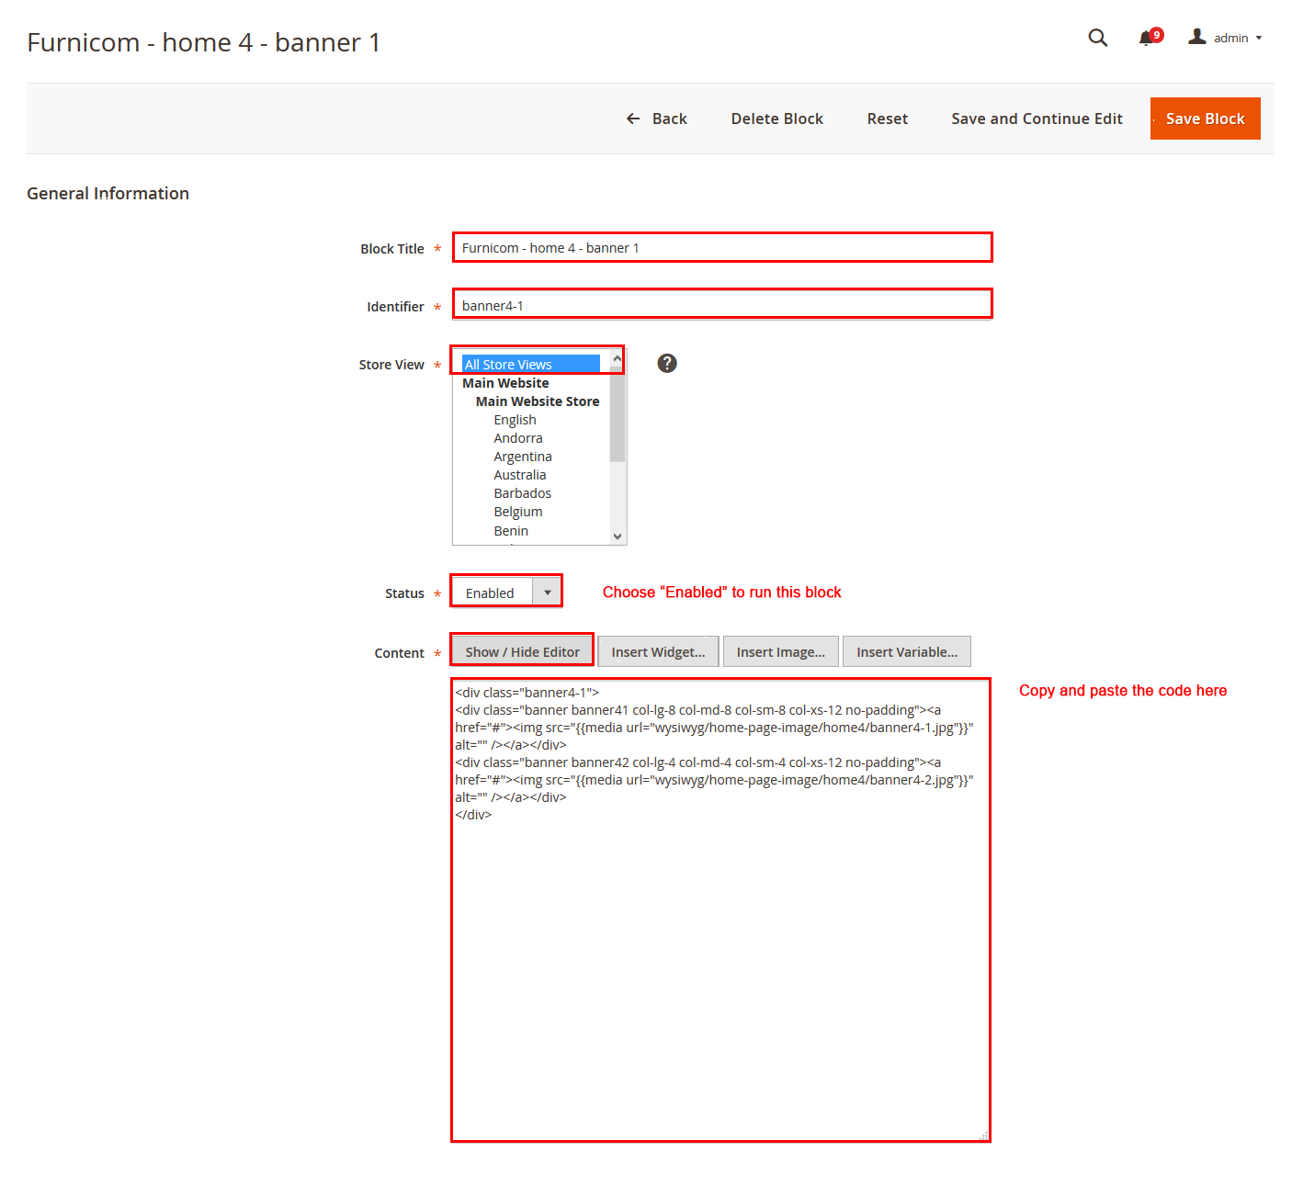Focus the Block Title input field

[722, 248]
